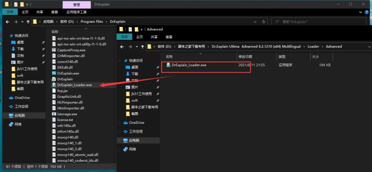The height and width of the screenshot is (172, 372).
Task: Click istorage.exe file icon
Action: 53,114
